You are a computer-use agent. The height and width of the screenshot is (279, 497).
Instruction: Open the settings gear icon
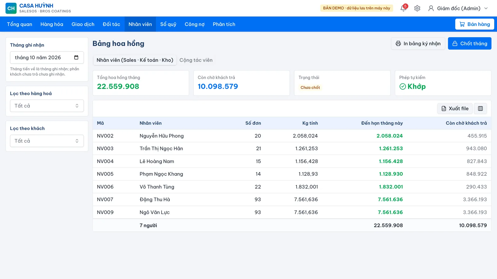point(417,8)
